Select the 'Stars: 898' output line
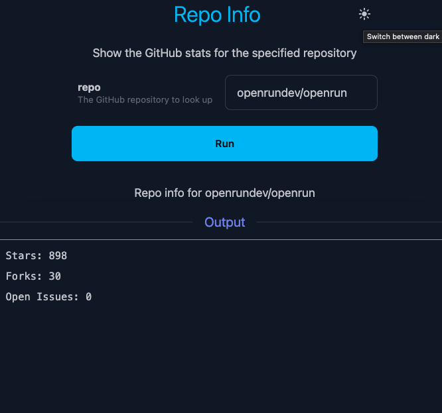The height and width of the screenshot is (413, 442). (x=37, y=256)
